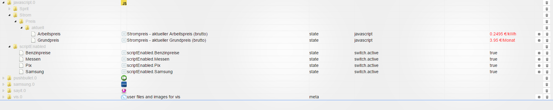Select the Arbeitspreis tree item
Viewport: 553px width, 110px height.
point(49,34)
